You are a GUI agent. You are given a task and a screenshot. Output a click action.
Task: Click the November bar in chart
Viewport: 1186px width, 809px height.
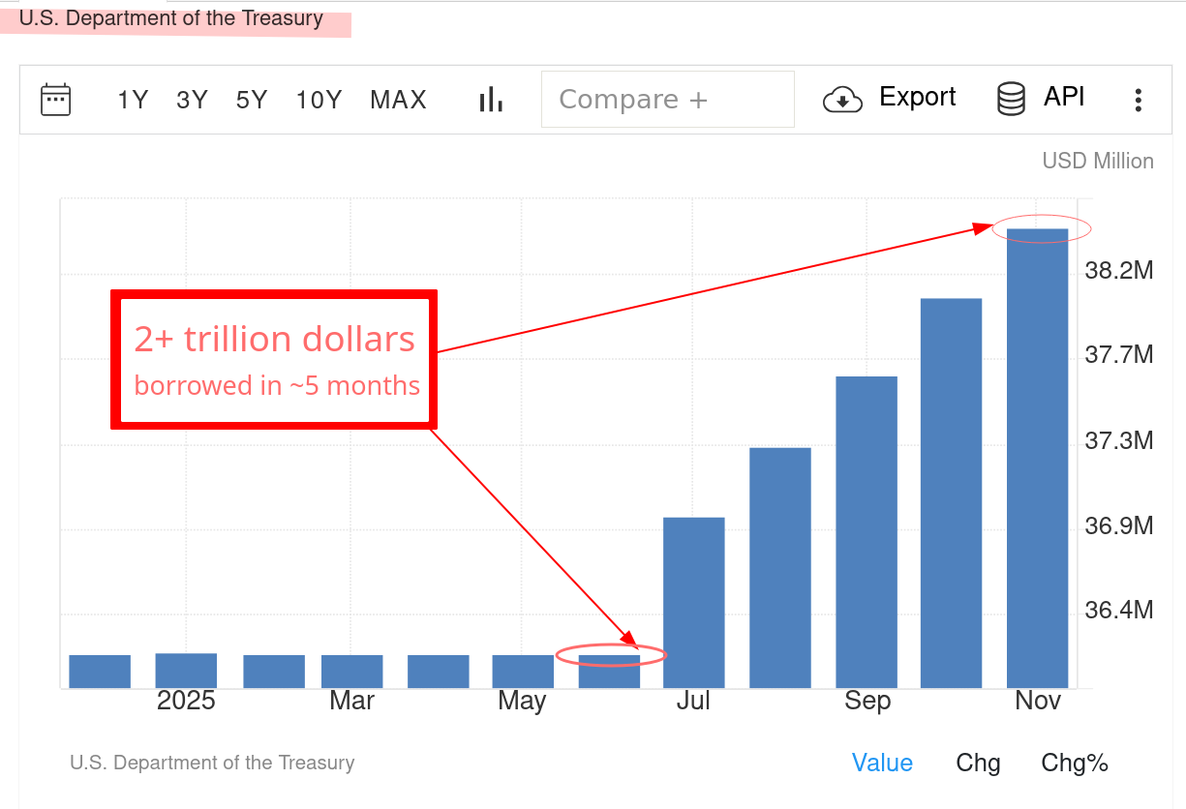(1037, 458)
